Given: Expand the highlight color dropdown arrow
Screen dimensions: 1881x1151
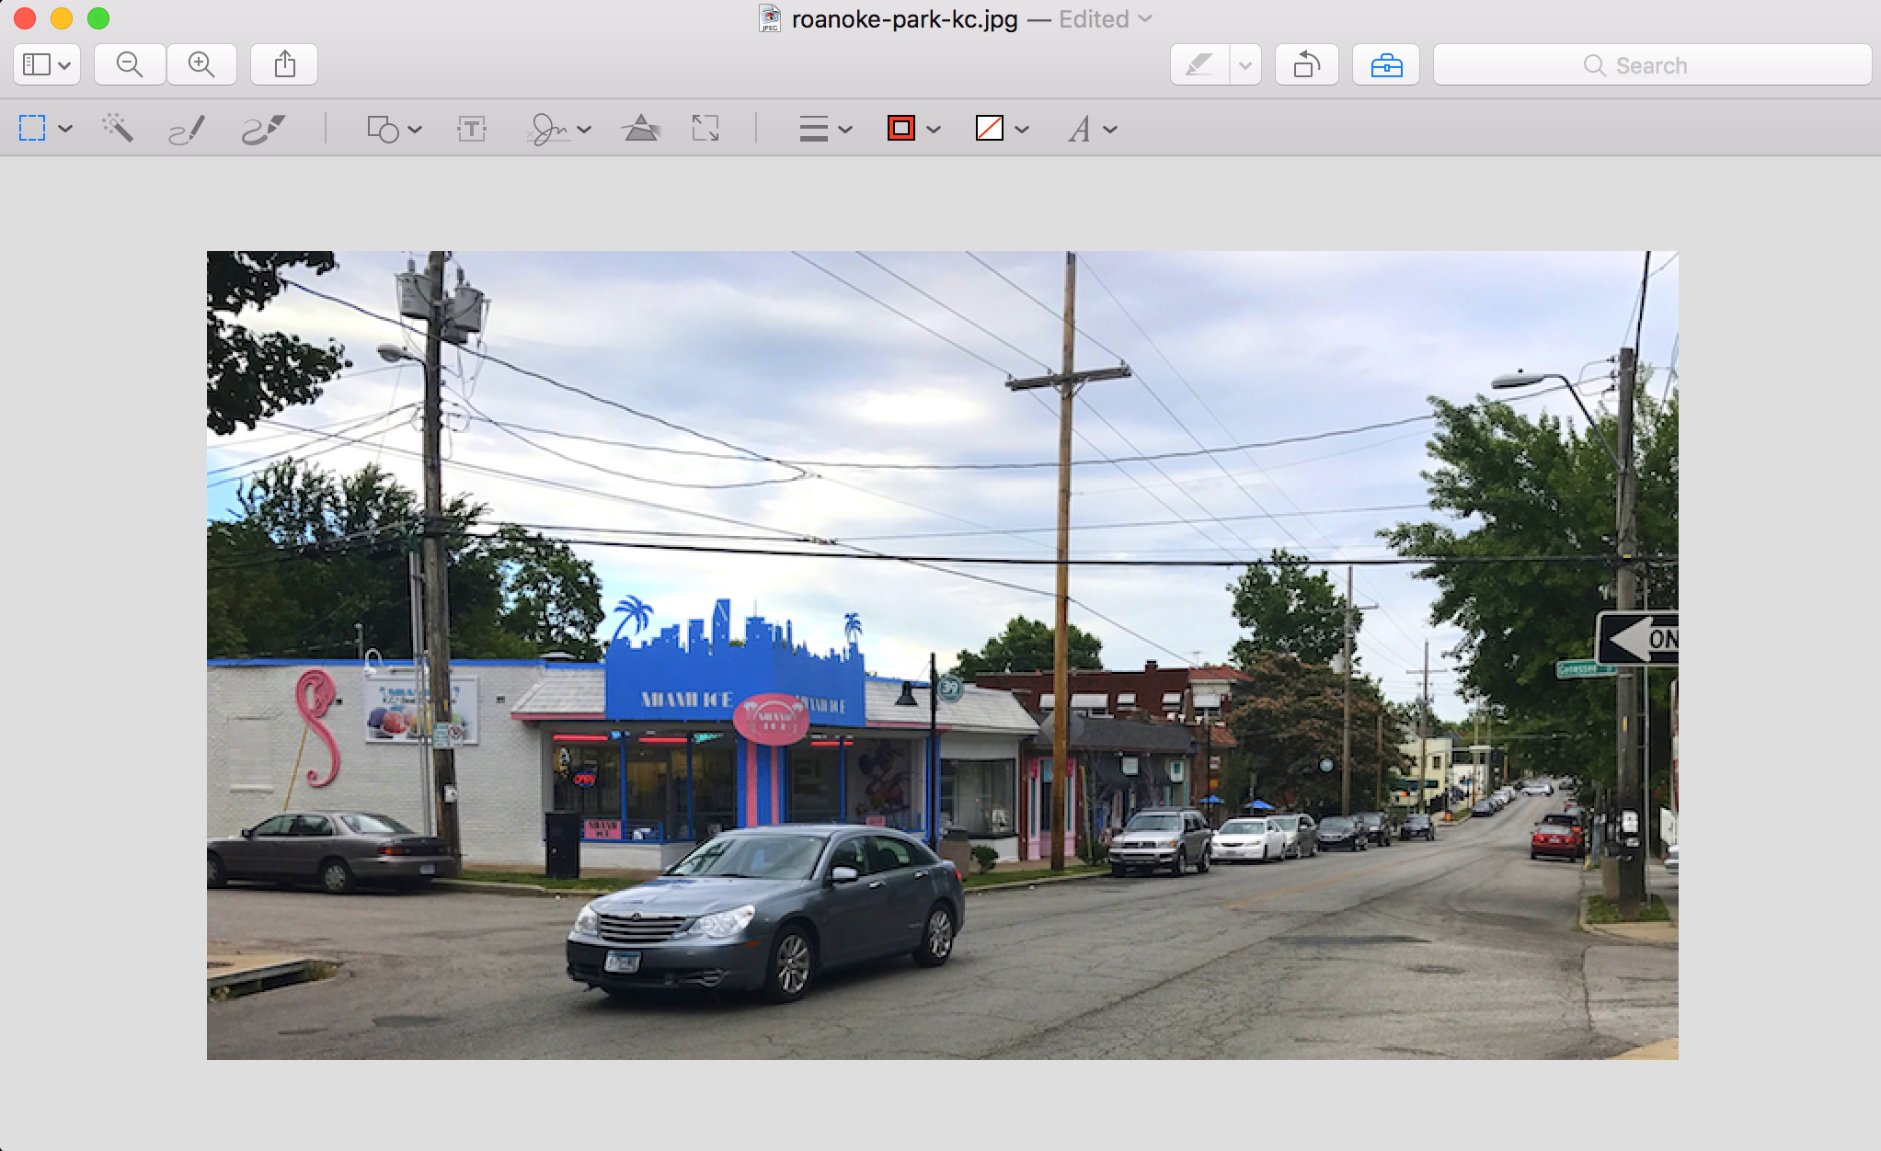Looking at the screenshot, I should (1245, 64).
